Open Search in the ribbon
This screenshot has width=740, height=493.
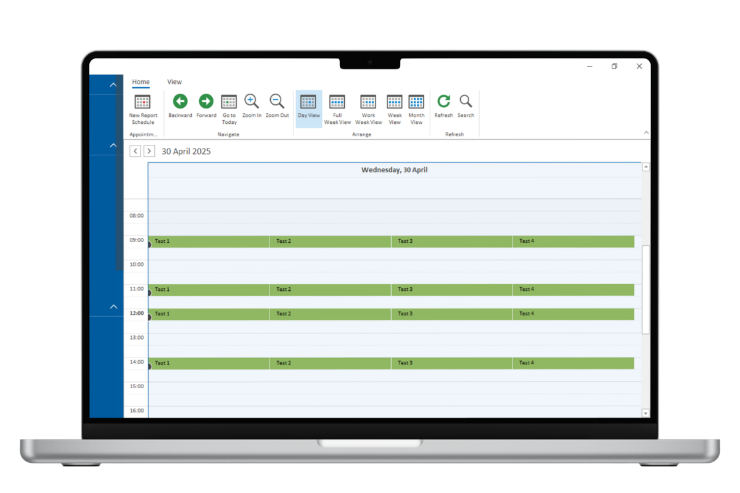pyautogui.click(x=466, y=106)
